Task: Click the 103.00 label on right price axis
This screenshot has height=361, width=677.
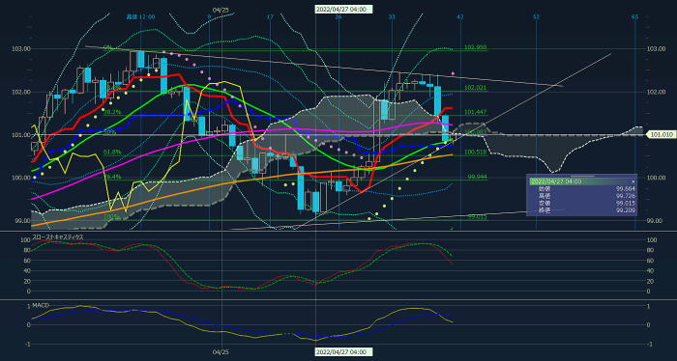Action: click(x=656, y=49)
